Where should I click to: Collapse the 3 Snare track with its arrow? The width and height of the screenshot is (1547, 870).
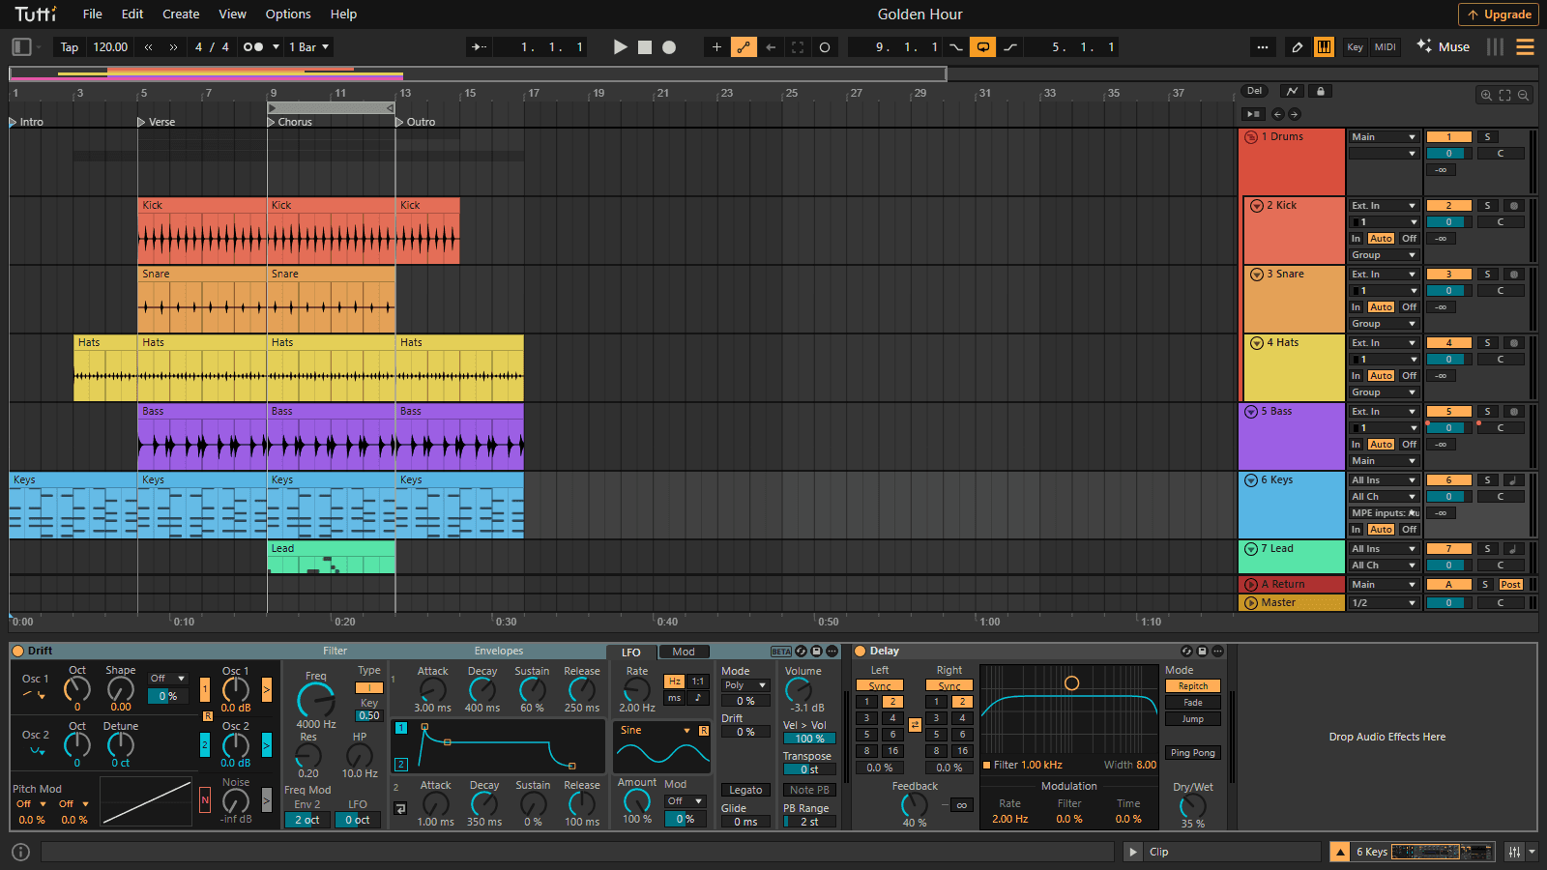coord(1256,275)
